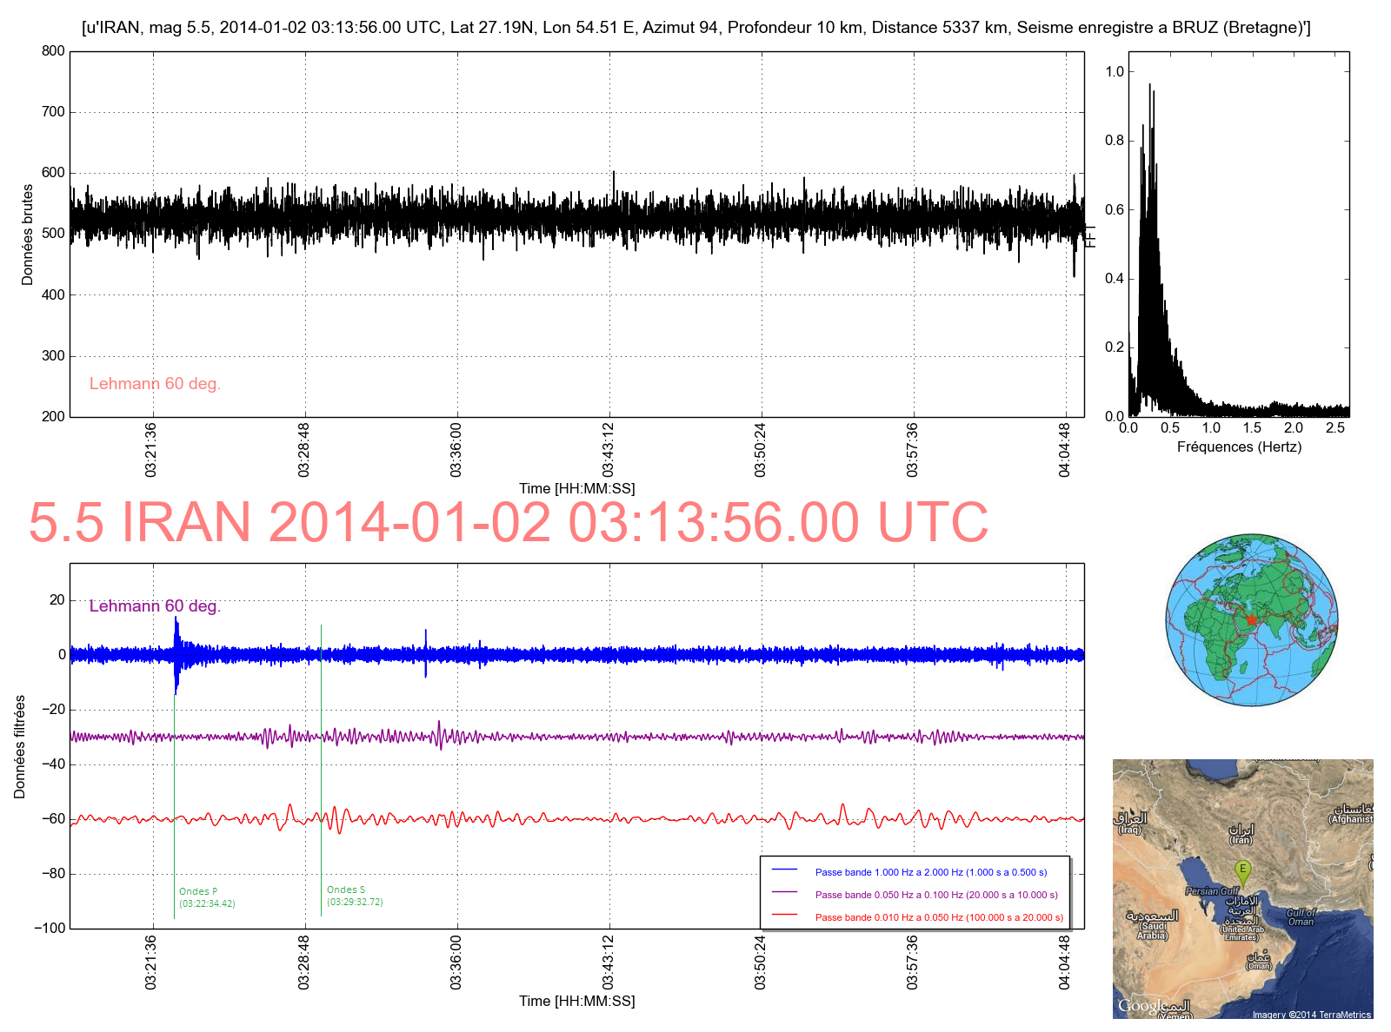Click the purple line sample in legend
The image size is (1391, 1032).
coord(784,892)
